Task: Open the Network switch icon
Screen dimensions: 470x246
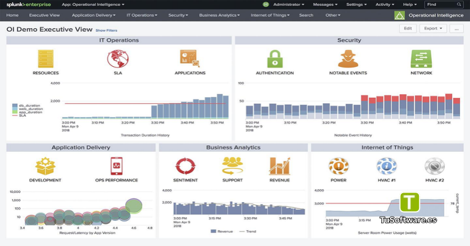Action: pos(421,59)
